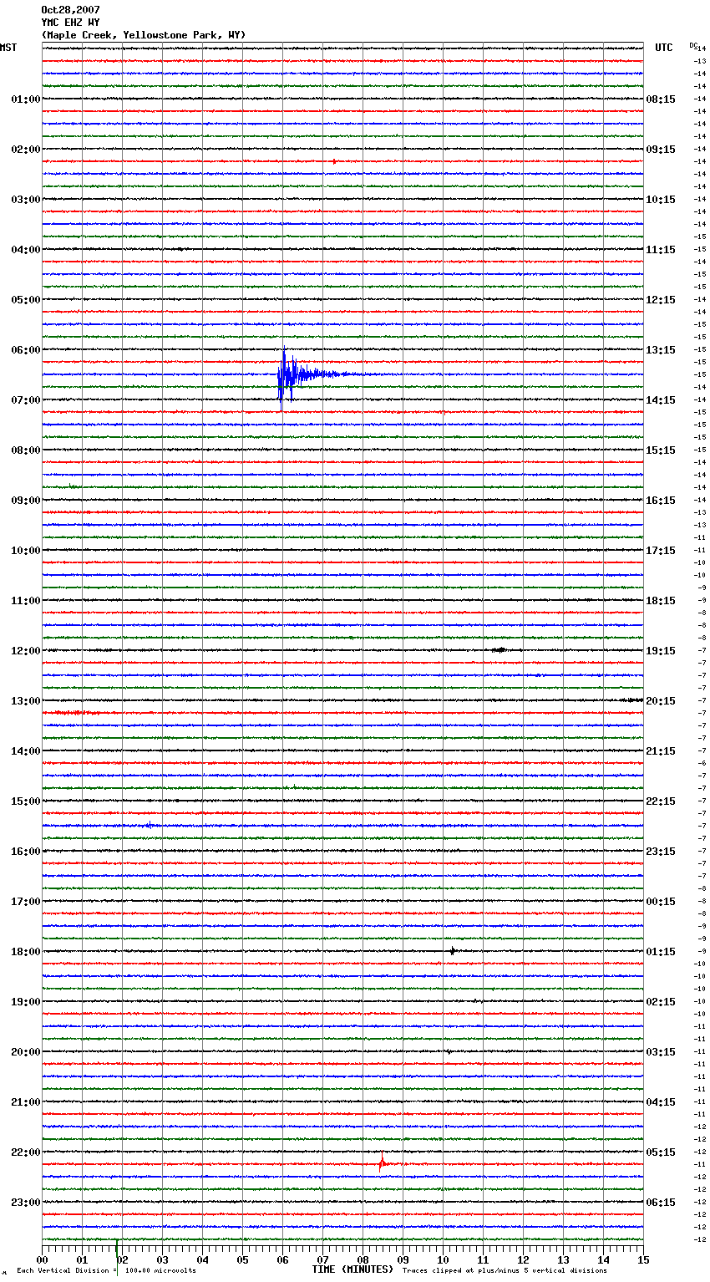Click the 12:15 UTC time label

[661, 300]
